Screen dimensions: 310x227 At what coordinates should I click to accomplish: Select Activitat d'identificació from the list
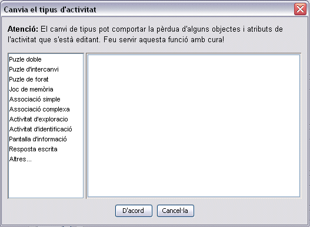coord(46,129)
